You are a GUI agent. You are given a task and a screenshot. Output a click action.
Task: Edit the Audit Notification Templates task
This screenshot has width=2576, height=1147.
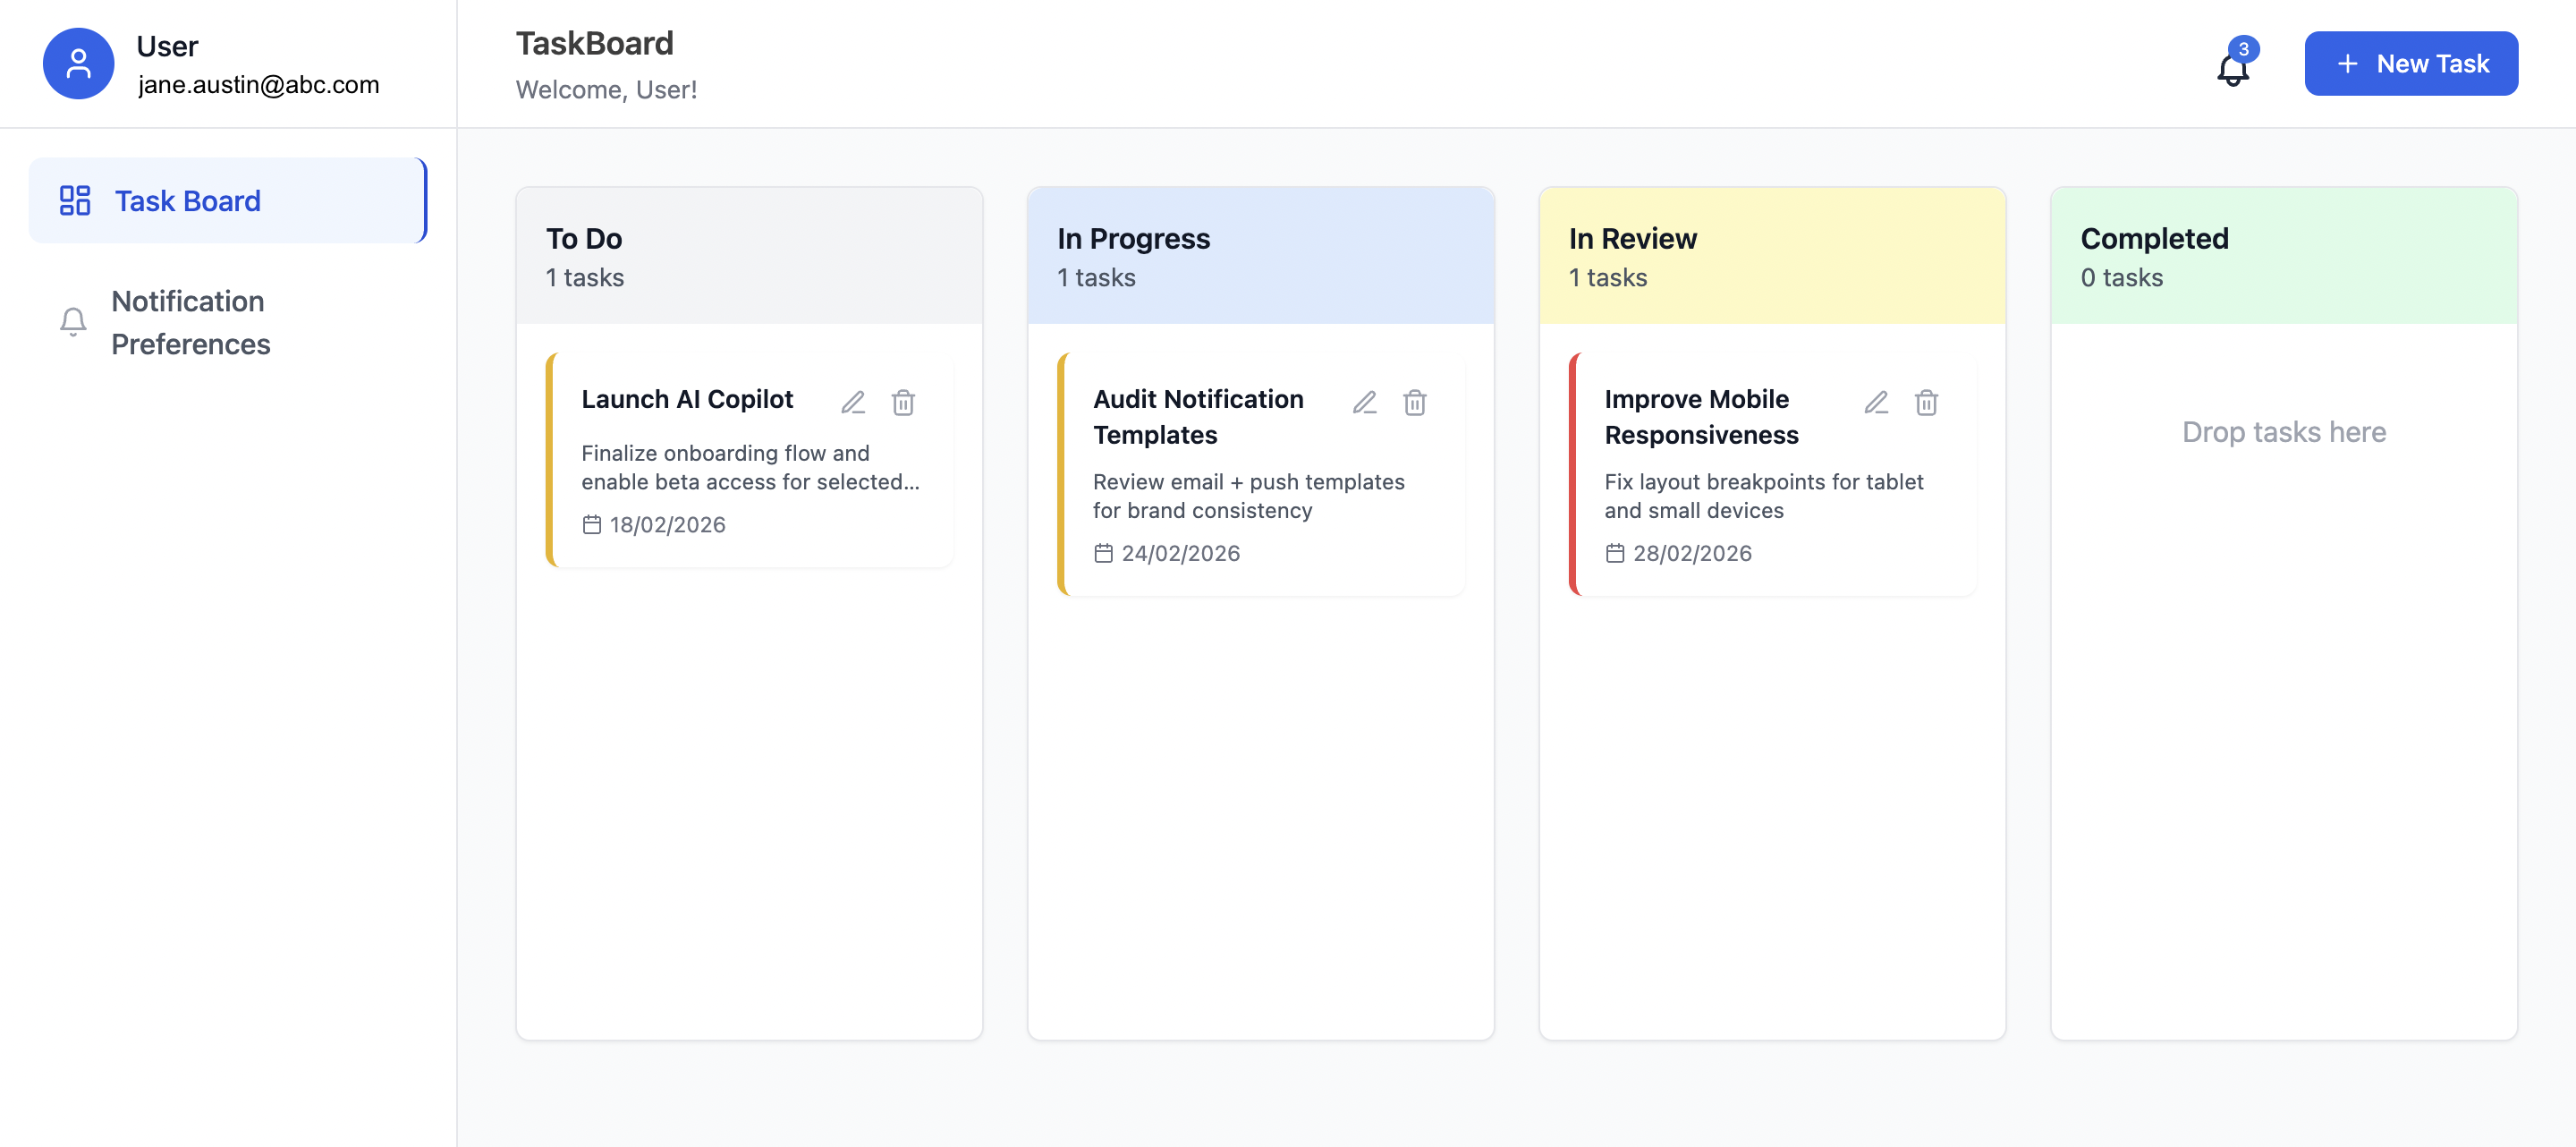[x=1365, y=402]
